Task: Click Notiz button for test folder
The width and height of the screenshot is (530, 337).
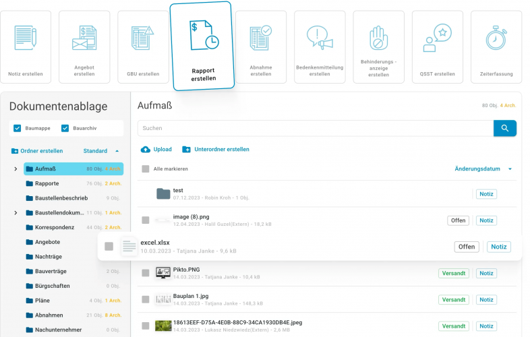Action: pos(486,194)
